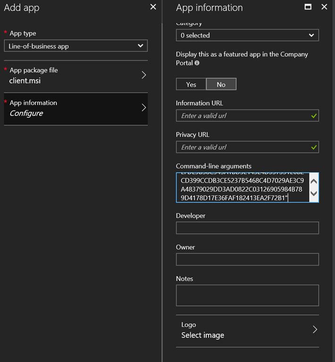Close the Add app blade

pyautogui.click(x=153, y=7)
